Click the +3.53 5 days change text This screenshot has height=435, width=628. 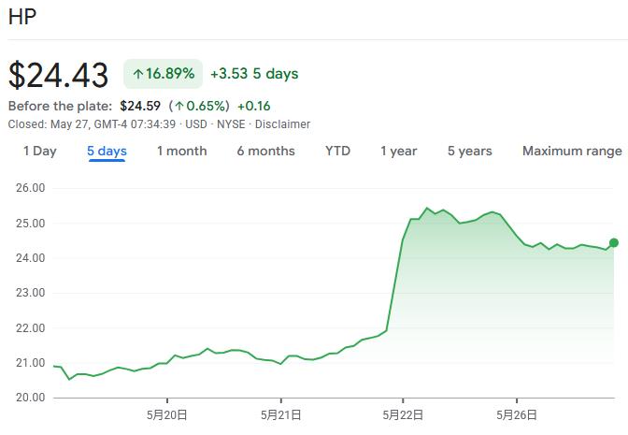(254, 74)
